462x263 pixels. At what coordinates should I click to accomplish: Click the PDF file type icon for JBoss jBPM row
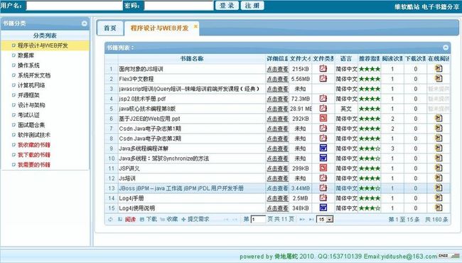coord(323,188)
